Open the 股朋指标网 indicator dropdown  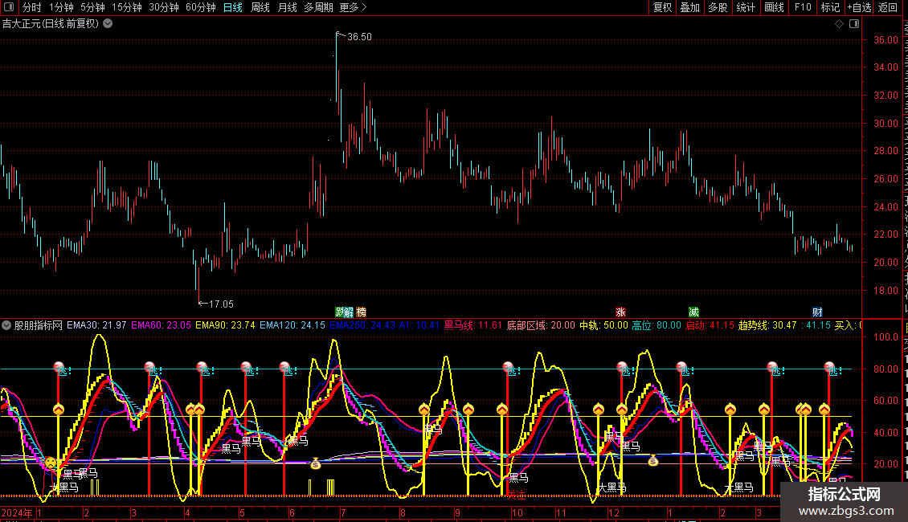pos(7,326)
